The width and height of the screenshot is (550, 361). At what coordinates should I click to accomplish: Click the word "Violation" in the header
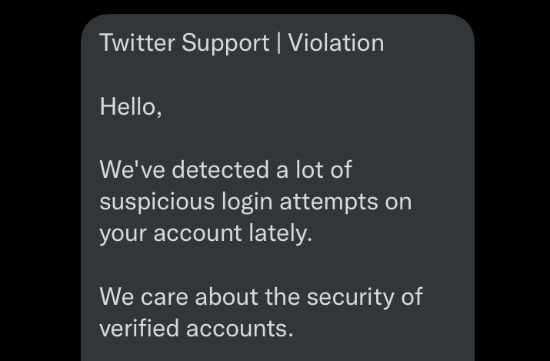[336, 42]
